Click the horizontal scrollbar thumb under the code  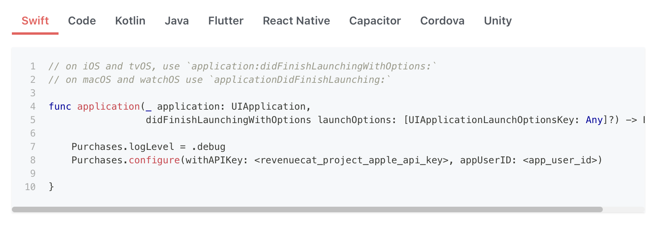click(x=307, y=209)
